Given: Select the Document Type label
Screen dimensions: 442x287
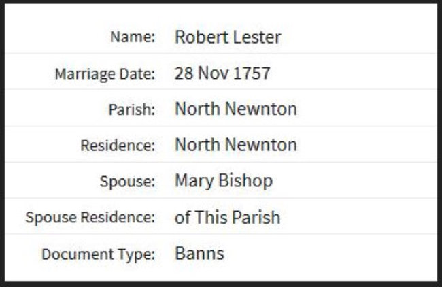Looking at the screenshot, I should (x=99, y=254).
